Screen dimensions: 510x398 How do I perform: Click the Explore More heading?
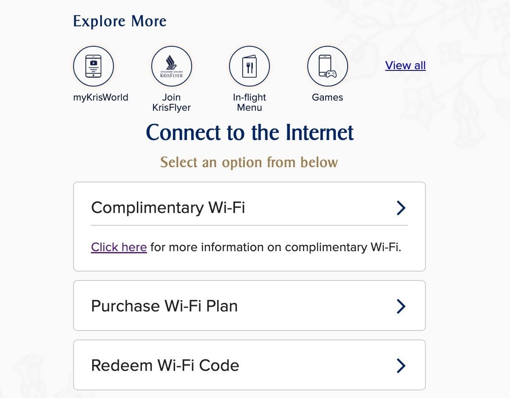click(x=120, y=21)
